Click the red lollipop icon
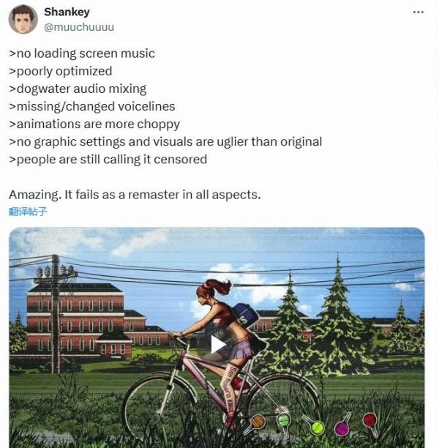 coord(371,423)
